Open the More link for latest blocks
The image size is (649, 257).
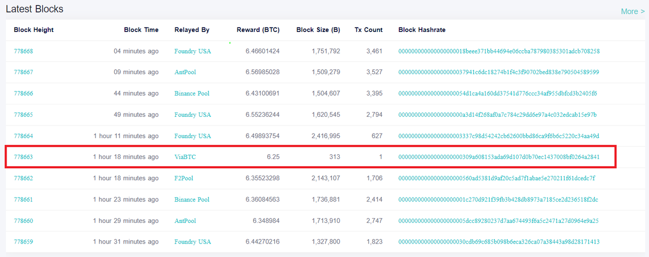point(632,11)
